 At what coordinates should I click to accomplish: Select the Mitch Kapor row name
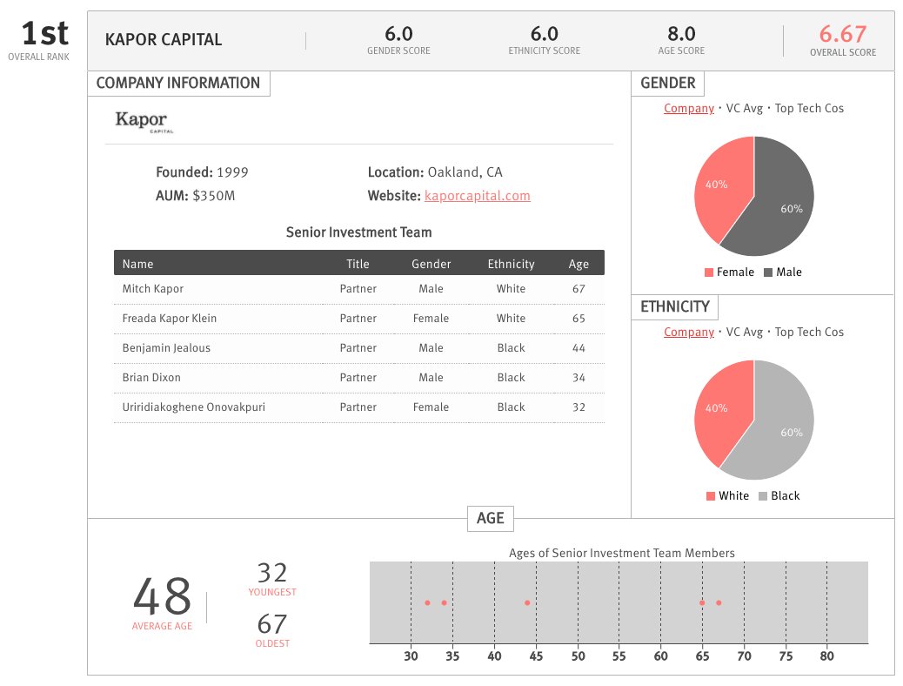point(152,289)
